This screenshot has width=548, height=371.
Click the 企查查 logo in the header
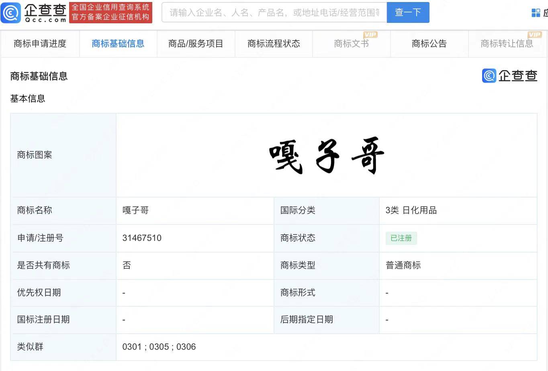coord(34,12)
